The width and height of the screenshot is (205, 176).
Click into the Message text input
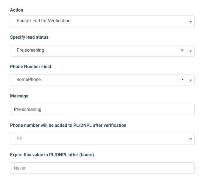tap(102, 109)
